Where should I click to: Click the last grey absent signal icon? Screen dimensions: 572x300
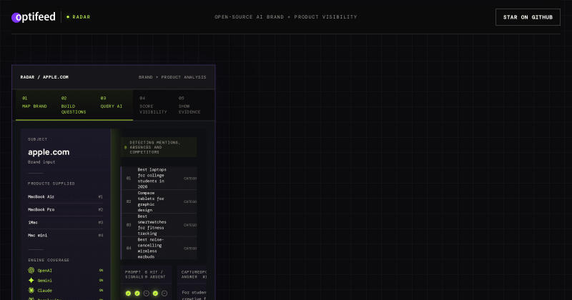(164, 293)
